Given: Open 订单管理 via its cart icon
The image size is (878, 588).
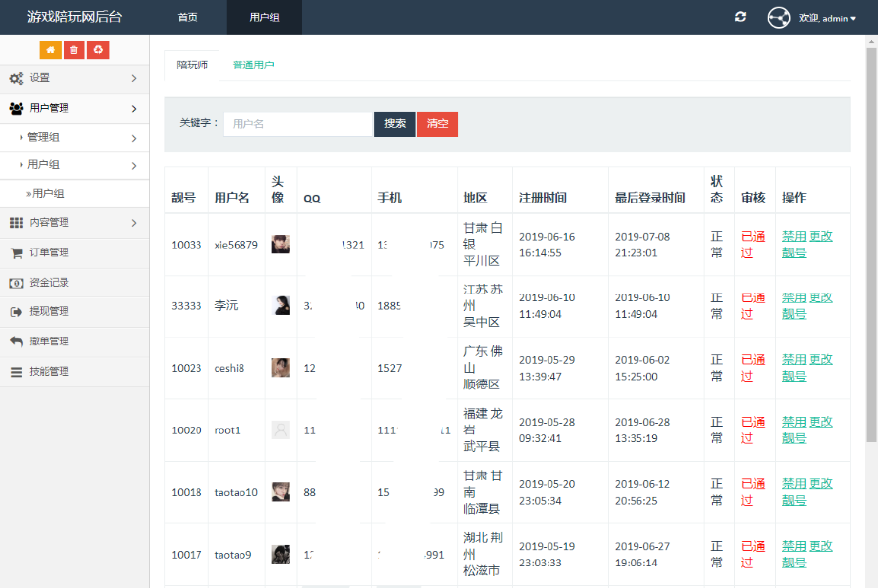Looking at the screenshot, I should click(16, 253).
